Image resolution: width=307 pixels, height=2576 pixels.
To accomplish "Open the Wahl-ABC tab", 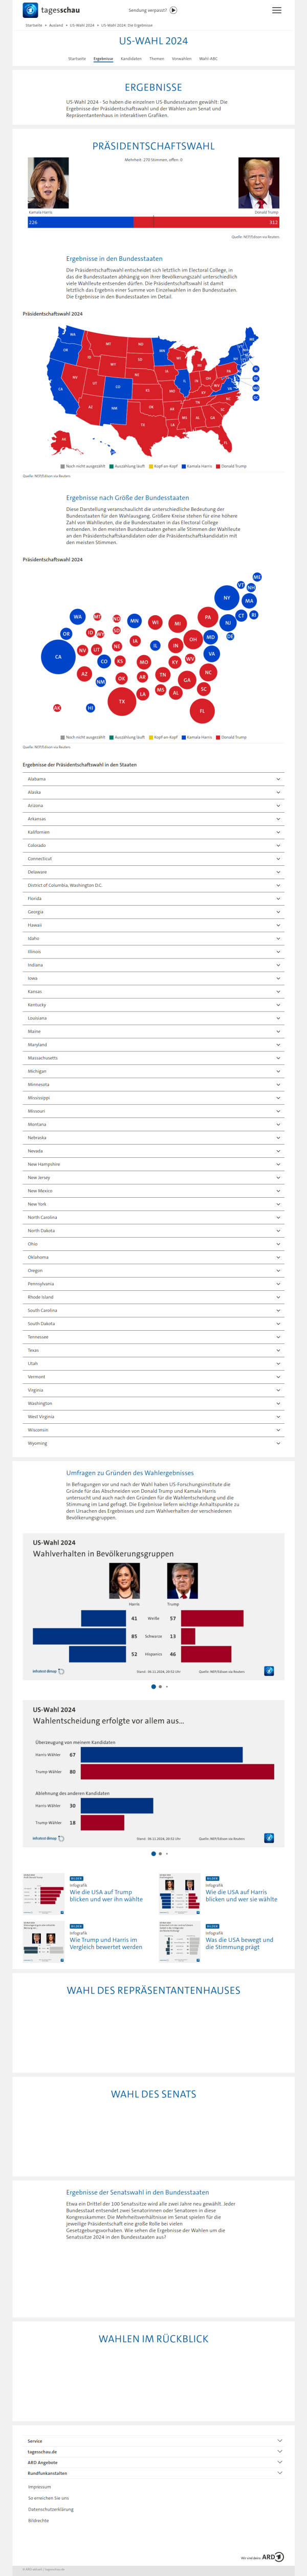I will click(x=208, y=59).
